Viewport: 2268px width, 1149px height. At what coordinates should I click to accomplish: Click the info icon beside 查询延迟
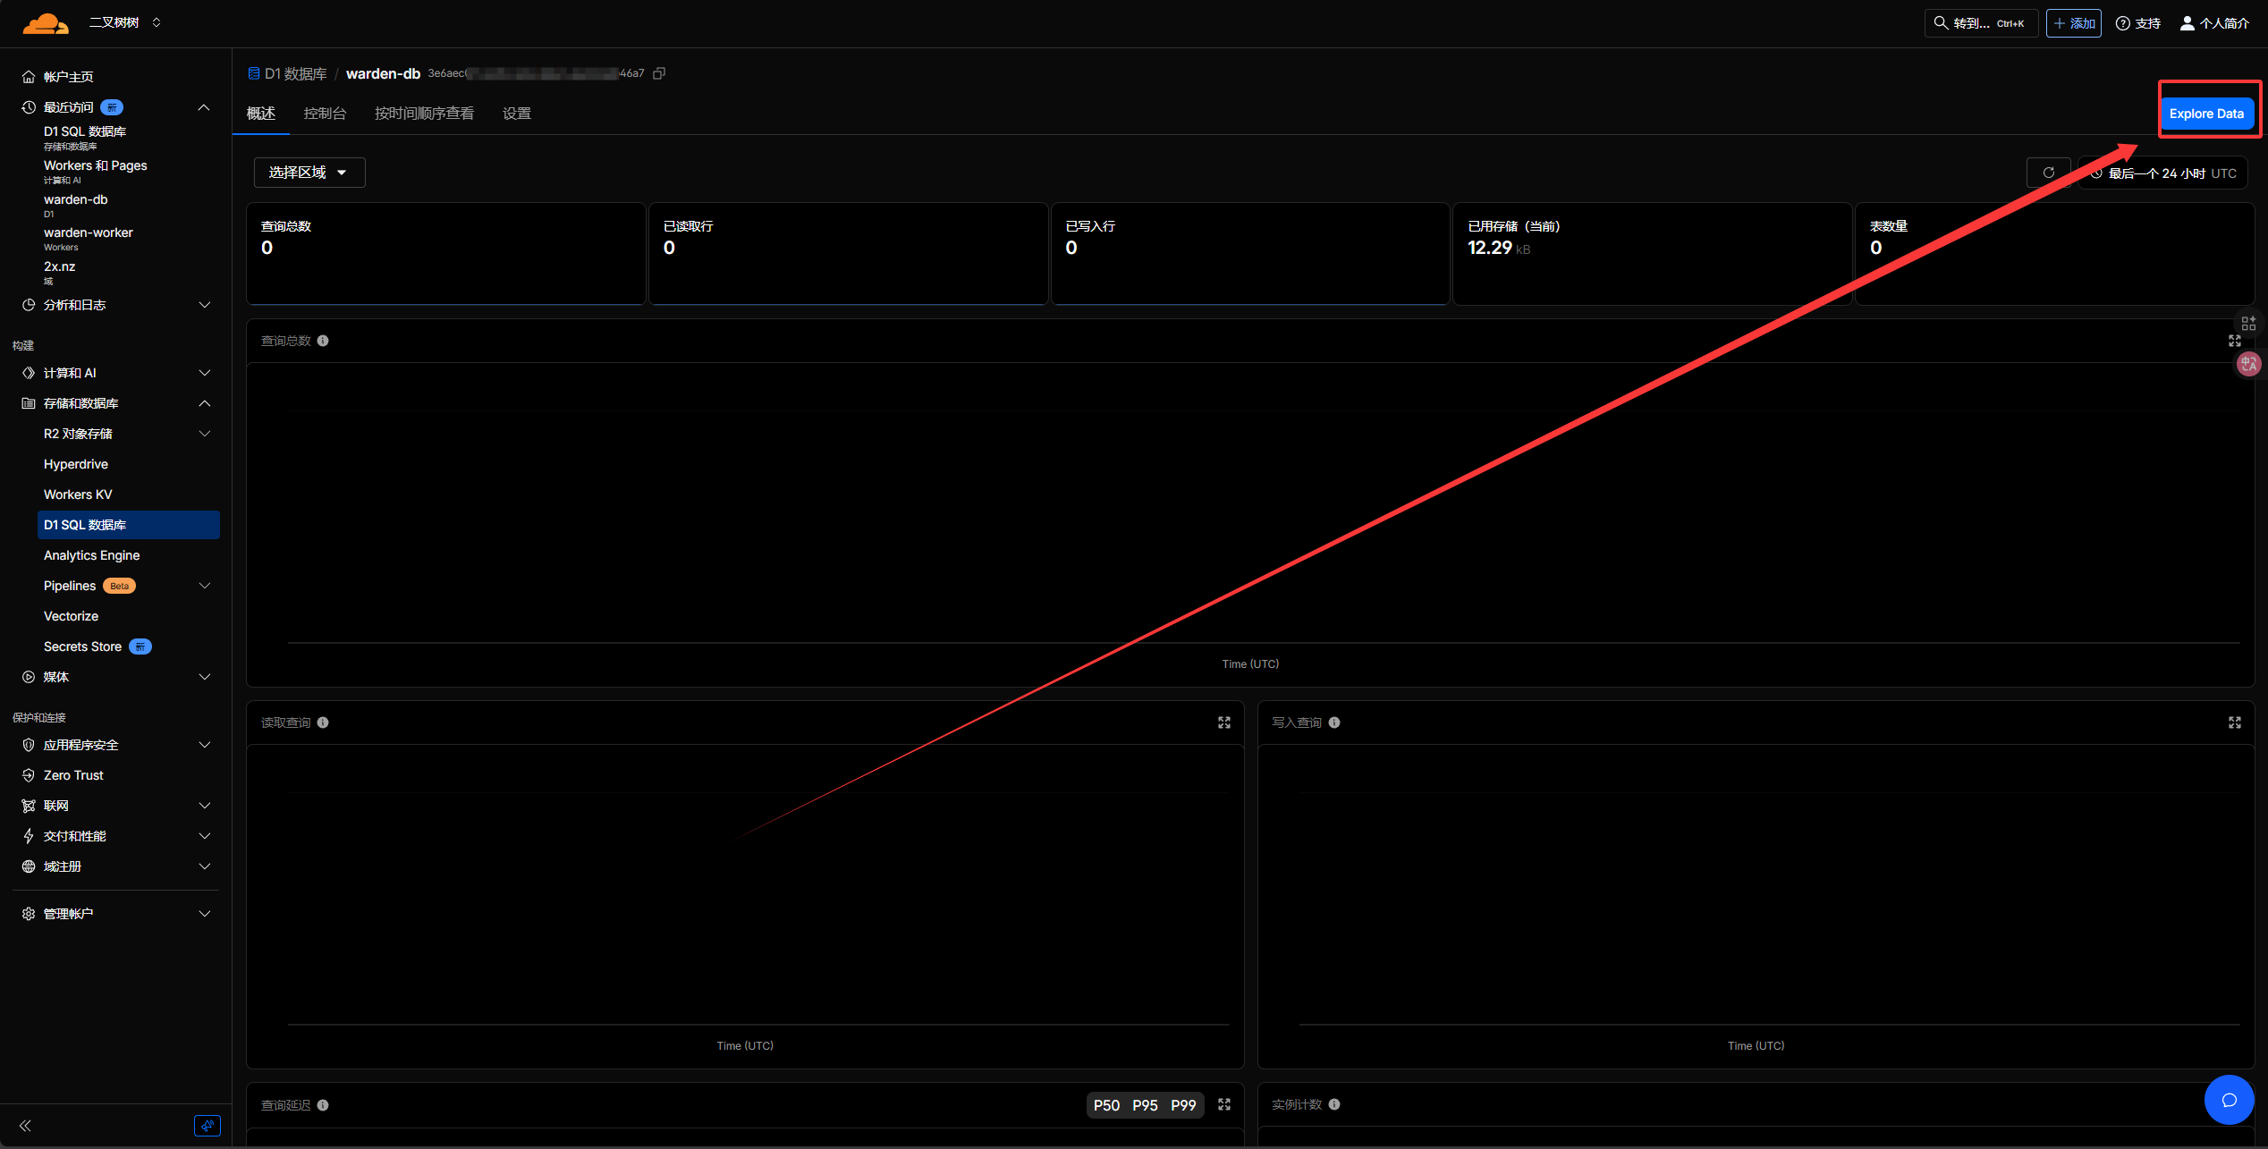point(323,1105)
